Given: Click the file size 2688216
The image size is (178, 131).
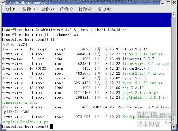Looking at the screenshot, I should [x=83, y=97].
